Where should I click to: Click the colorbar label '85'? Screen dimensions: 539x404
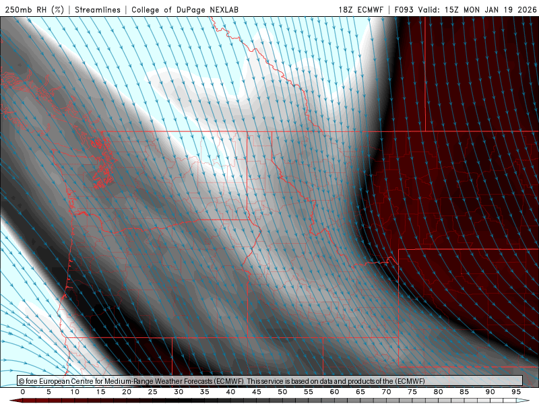tap(464, 392)
